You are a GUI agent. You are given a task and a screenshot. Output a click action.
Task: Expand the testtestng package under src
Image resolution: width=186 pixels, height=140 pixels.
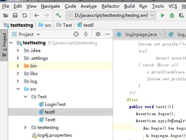(x=25, y=127)
